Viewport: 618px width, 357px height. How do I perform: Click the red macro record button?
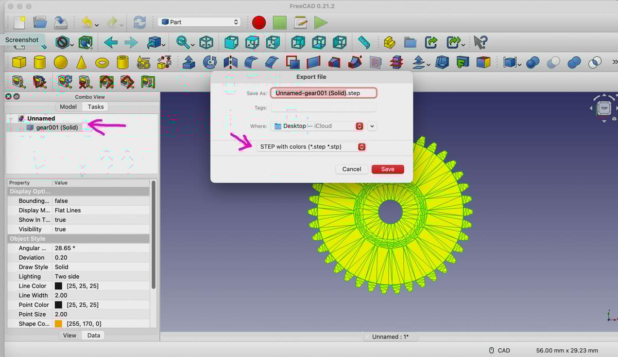point(259,22)
